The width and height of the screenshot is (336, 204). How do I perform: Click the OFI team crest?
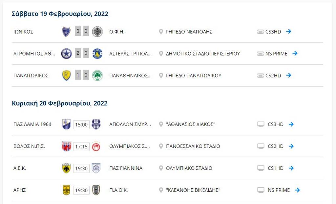pos(97,32)
